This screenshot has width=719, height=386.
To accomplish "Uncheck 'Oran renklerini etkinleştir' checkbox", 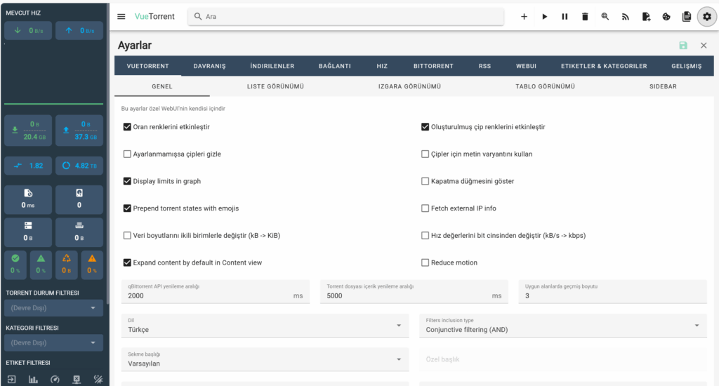I will coord(127,127).
